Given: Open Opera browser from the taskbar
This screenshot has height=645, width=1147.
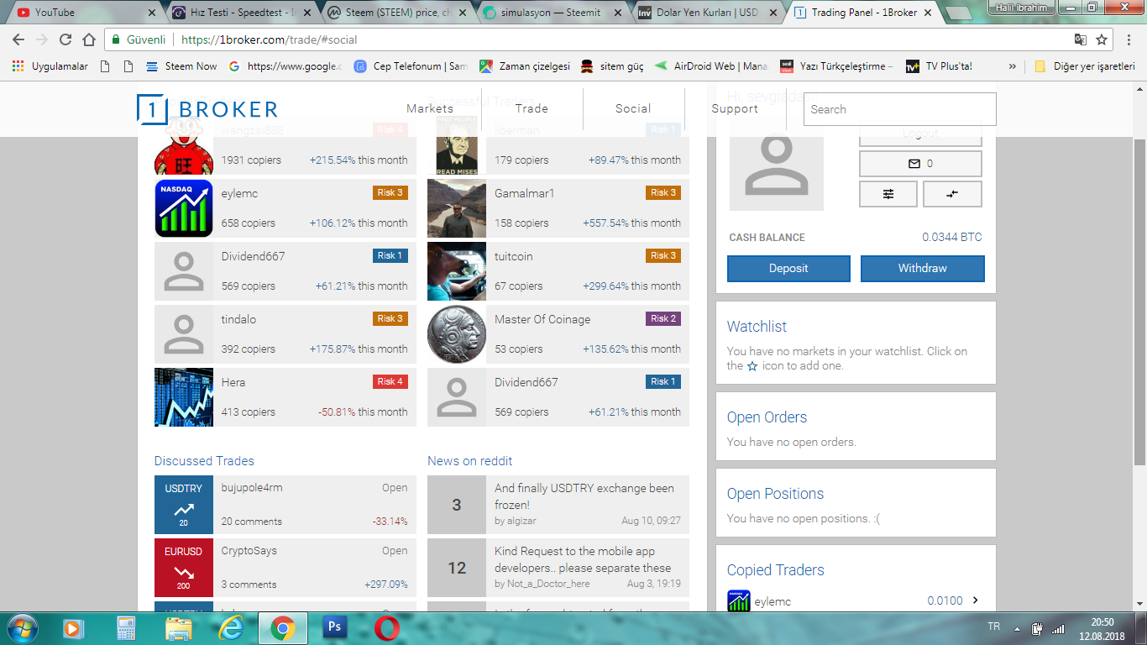Looking at the screenshot, I should point(386,627).
